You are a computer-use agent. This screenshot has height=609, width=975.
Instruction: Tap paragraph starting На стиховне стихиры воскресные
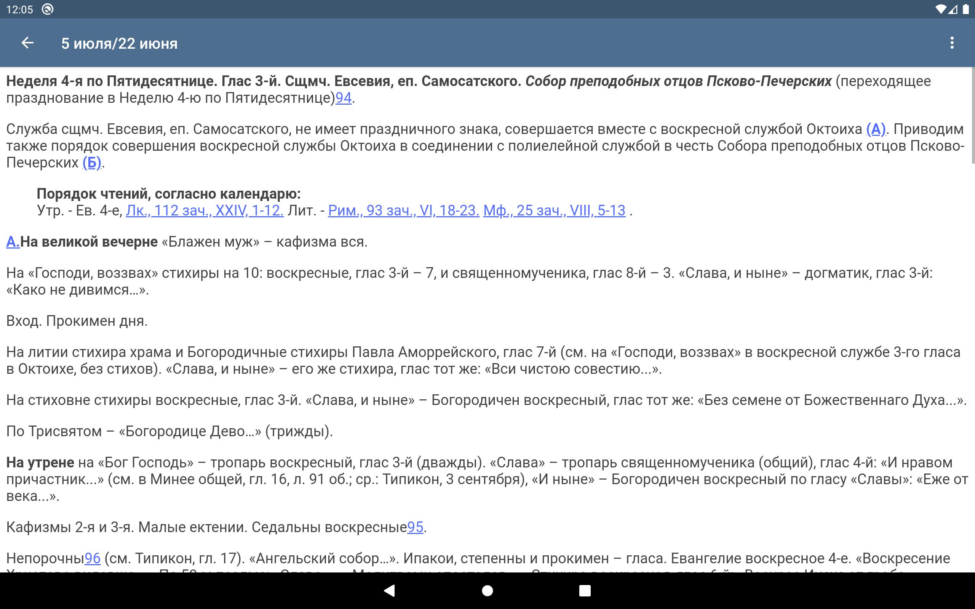[x=486, y=400]
